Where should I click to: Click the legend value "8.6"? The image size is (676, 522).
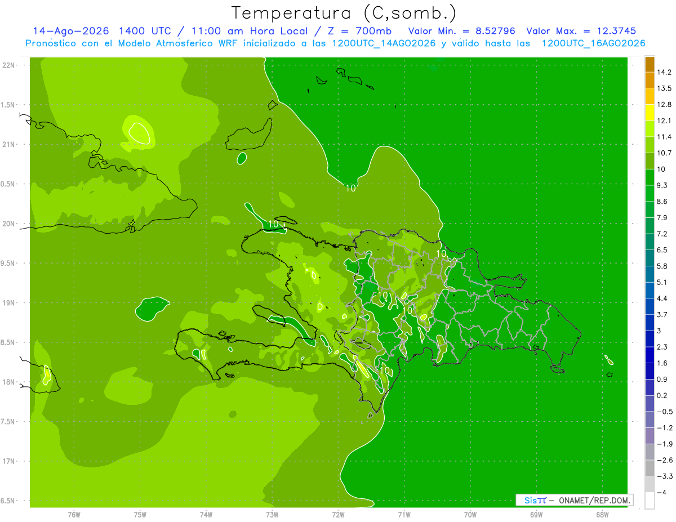pos(662,202)
